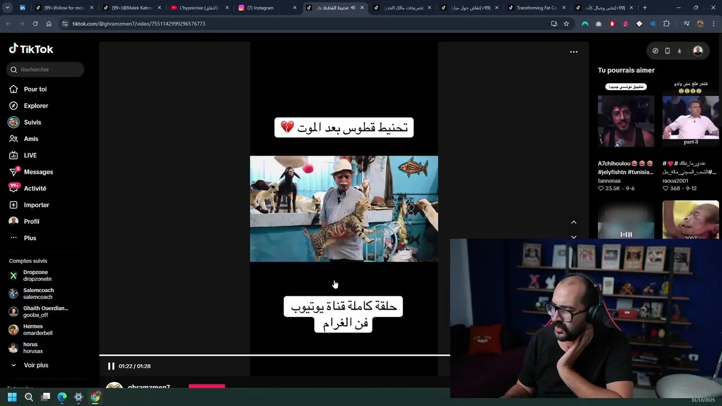Open a new browser tab
722x406 pixels.
pos(645,8)
